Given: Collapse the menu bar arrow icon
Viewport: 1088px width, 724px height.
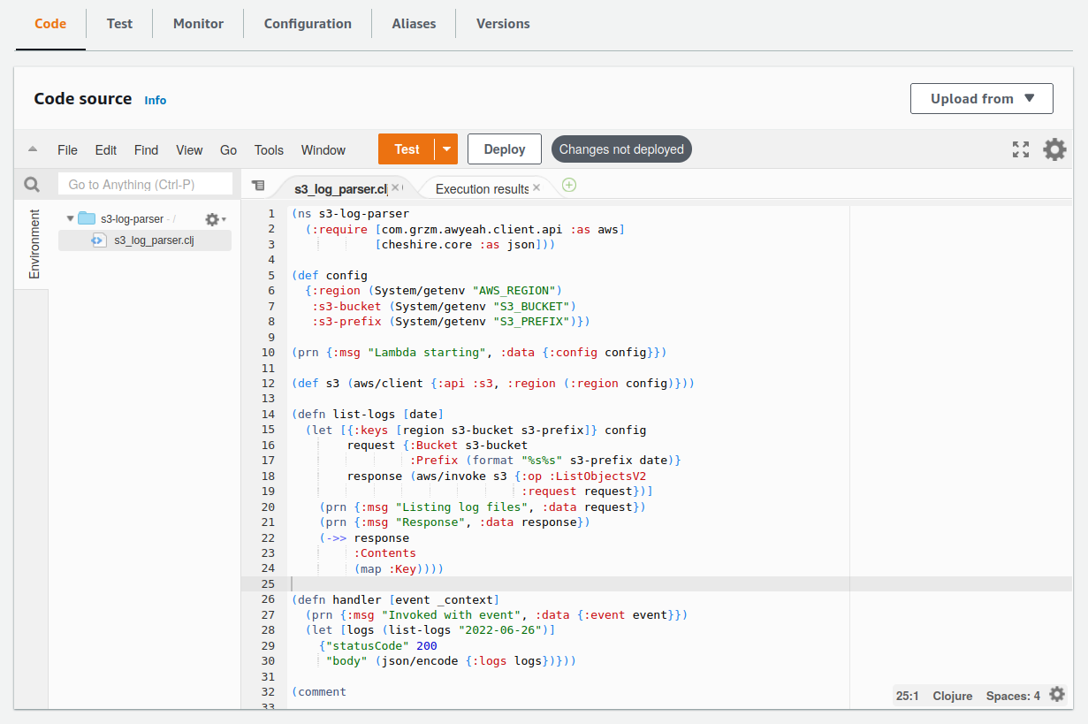Looking at the screenshot, I should 33,149.
